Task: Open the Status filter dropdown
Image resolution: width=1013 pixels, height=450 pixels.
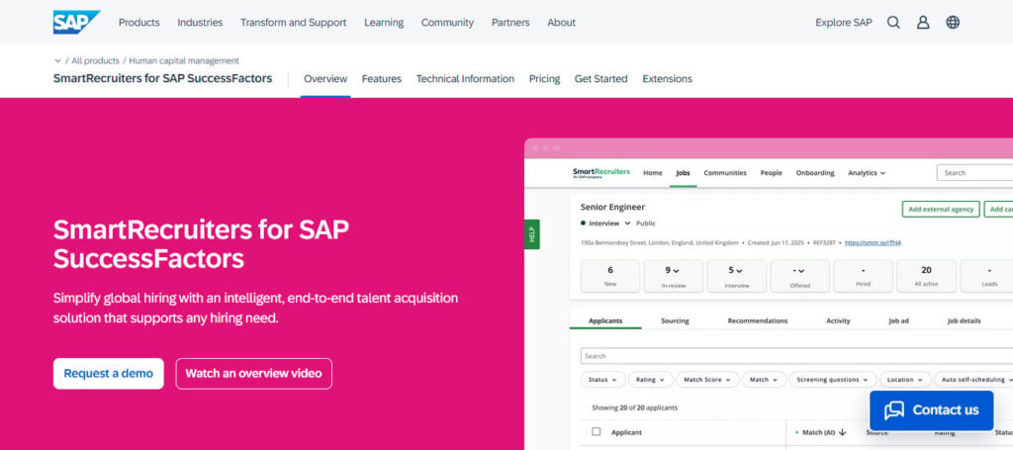Action: tap(602, 380)
